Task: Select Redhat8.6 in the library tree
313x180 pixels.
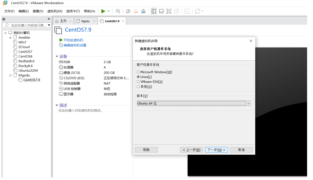Action: click(26, 61)
